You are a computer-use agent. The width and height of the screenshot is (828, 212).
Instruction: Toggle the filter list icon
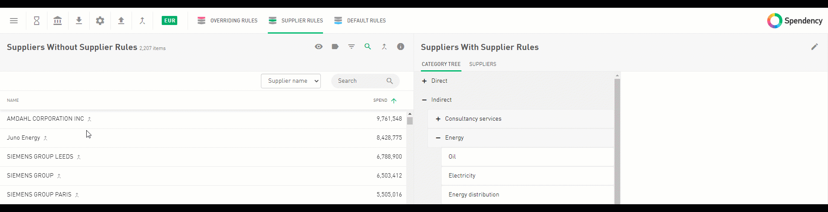click(x=351, y=47)
